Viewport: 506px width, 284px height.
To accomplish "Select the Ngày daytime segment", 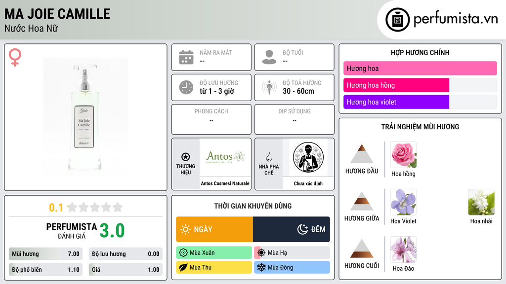I will coord(214,229).
